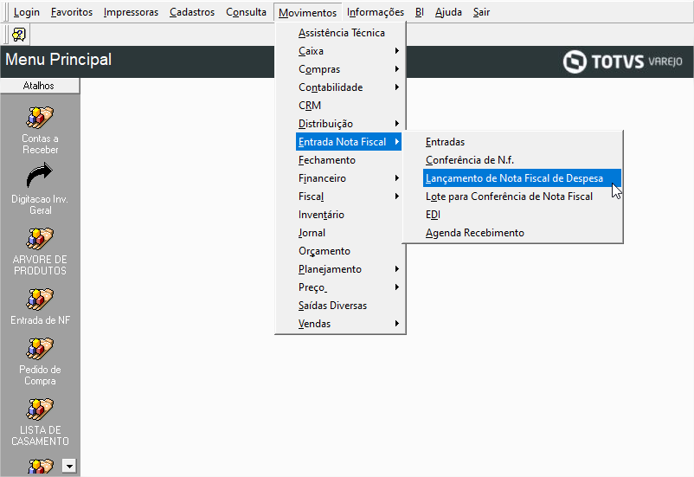Open the Impressoras menu
This screenshot has width=694, height=477.
pyautogui.click(x=131, y=12)
